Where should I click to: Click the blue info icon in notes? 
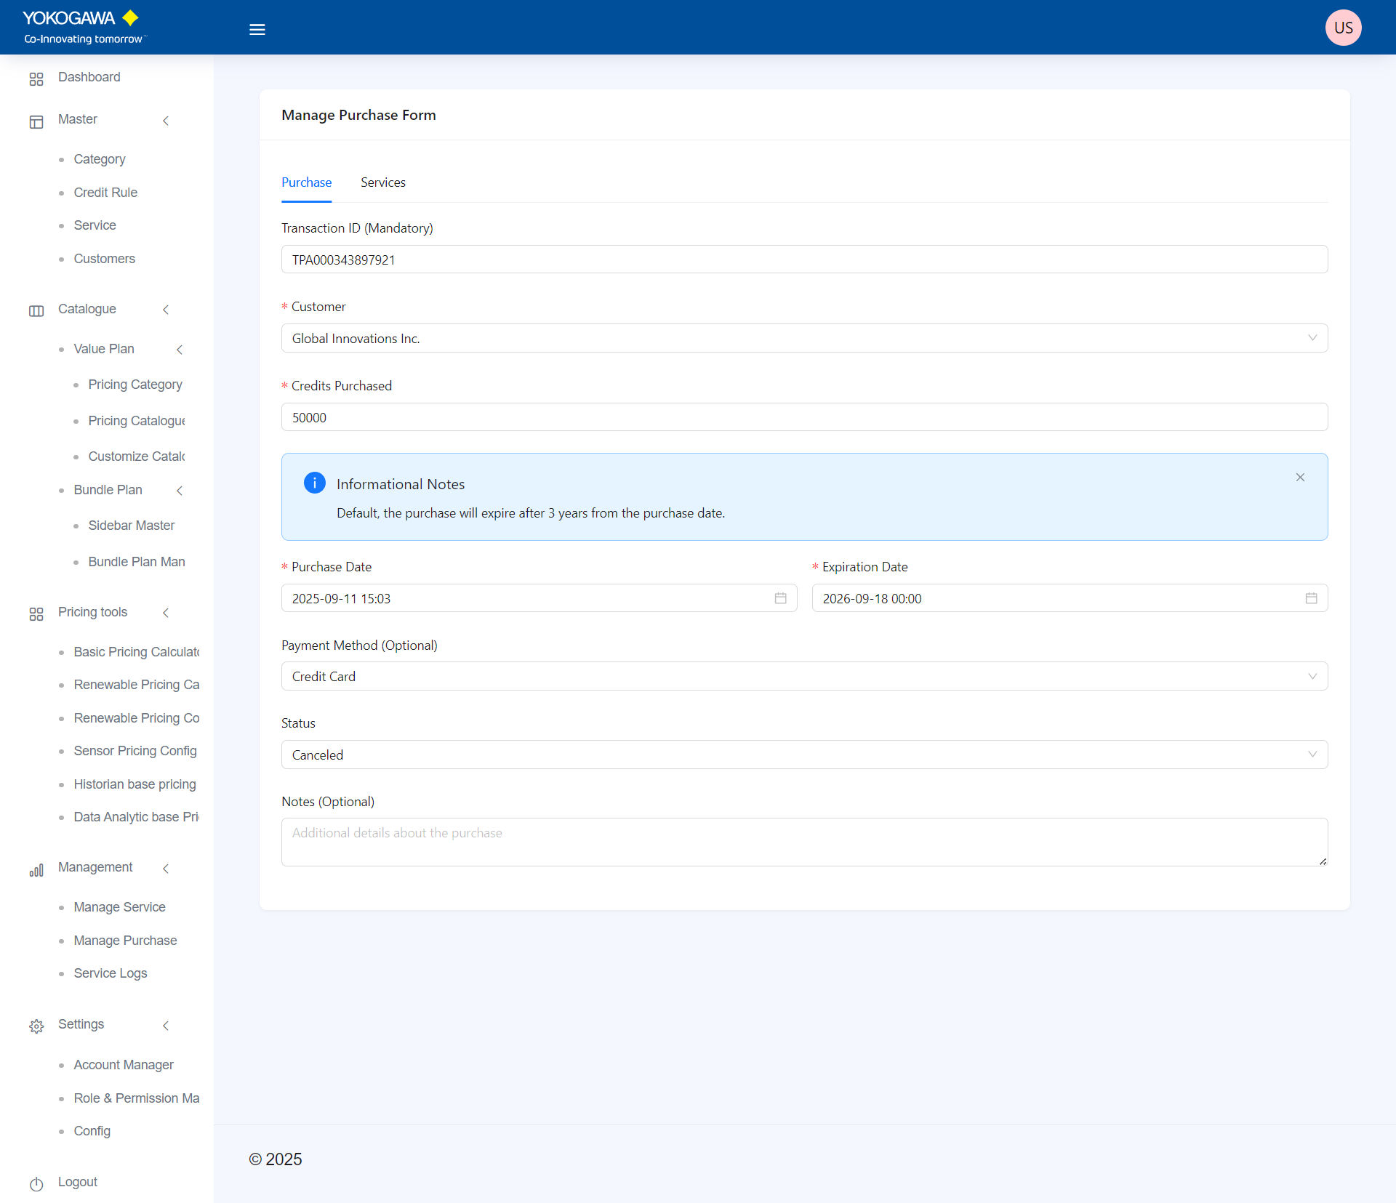[x=314, y=483]
